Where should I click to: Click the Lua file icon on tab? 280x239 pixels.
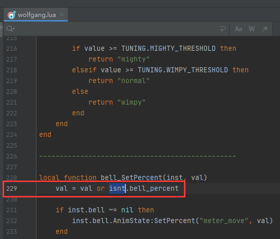(12, 15)
